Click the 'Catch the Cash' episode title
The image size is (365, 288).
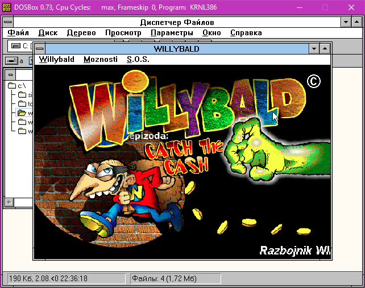pos(184,156)
